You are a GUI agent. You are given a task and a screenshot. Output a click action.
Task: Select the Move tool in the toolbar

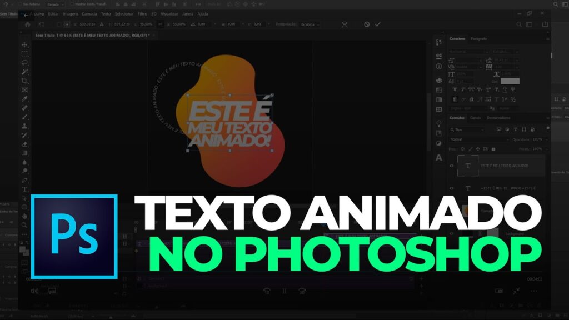coord(24,45)
